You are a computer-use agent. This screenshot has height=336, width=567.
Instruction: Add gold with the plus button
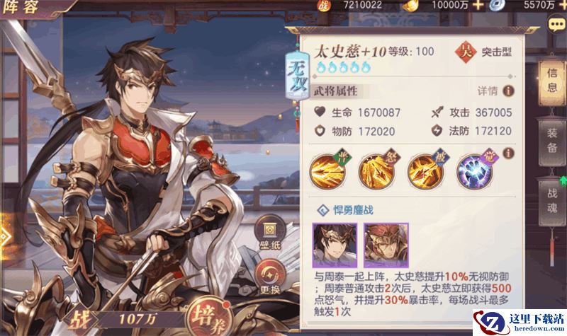point(478,5)
